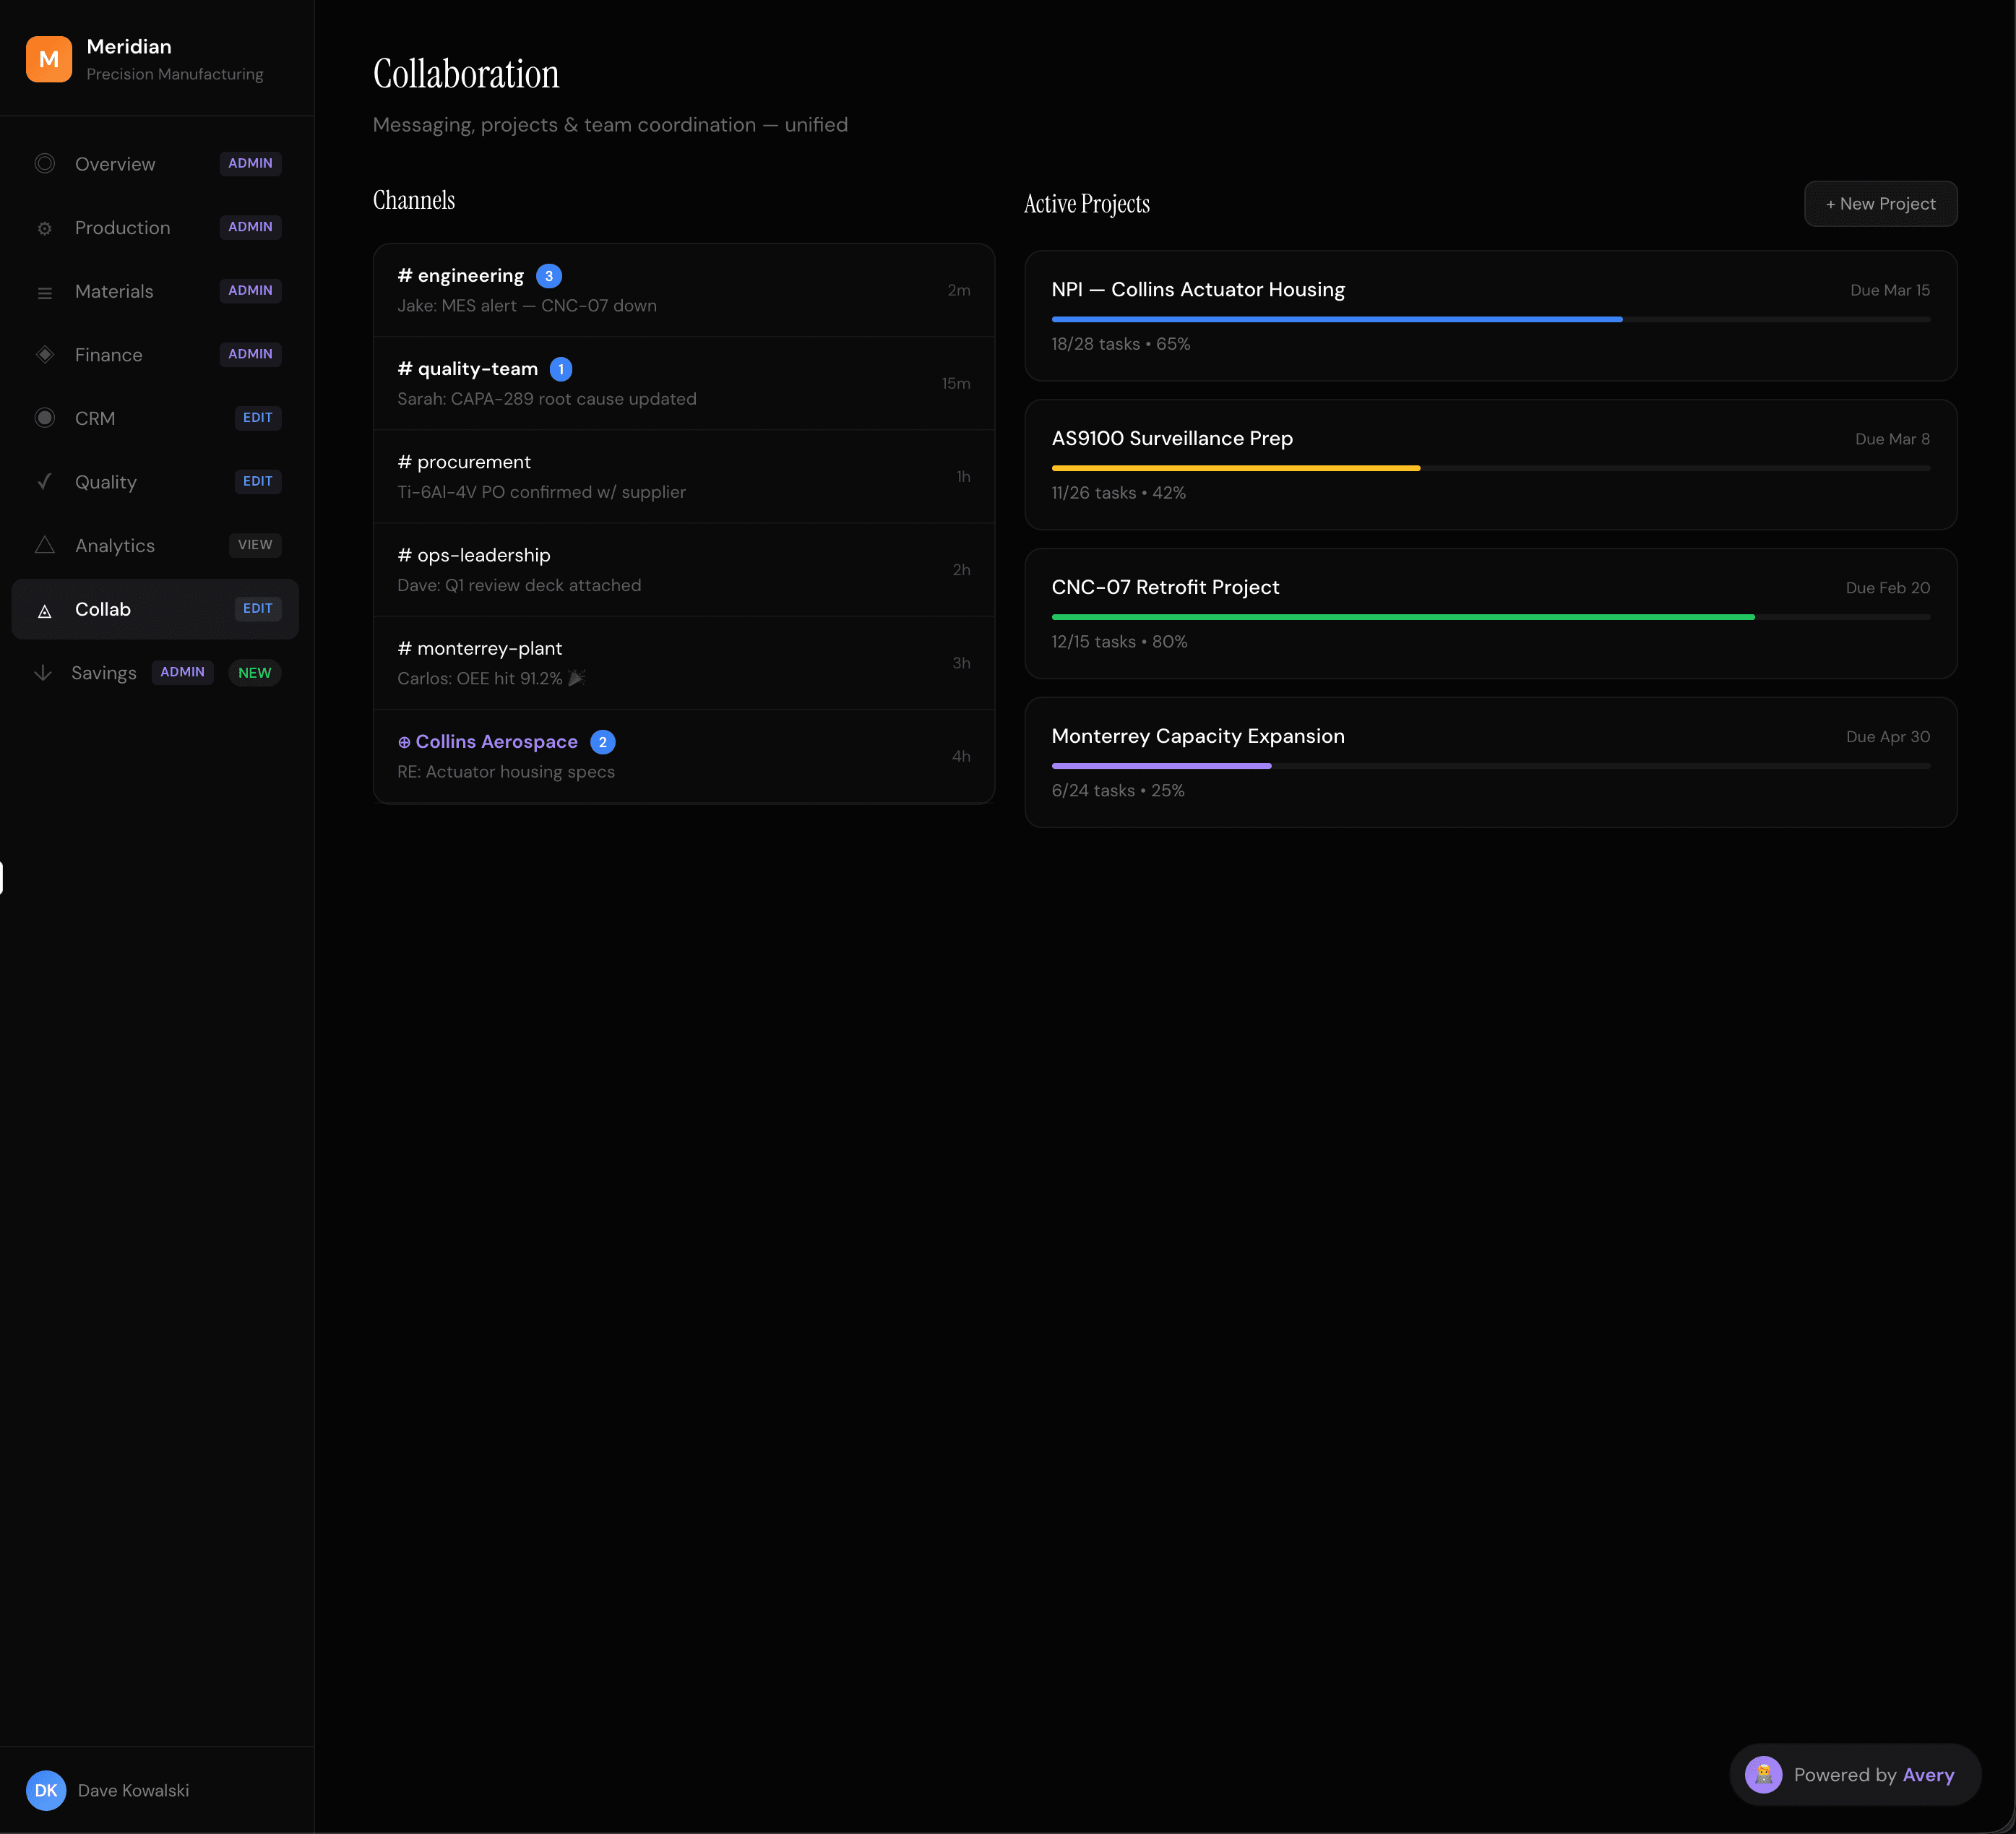
Task: Click the Analytics triangle icon
Action: (45, 545)
